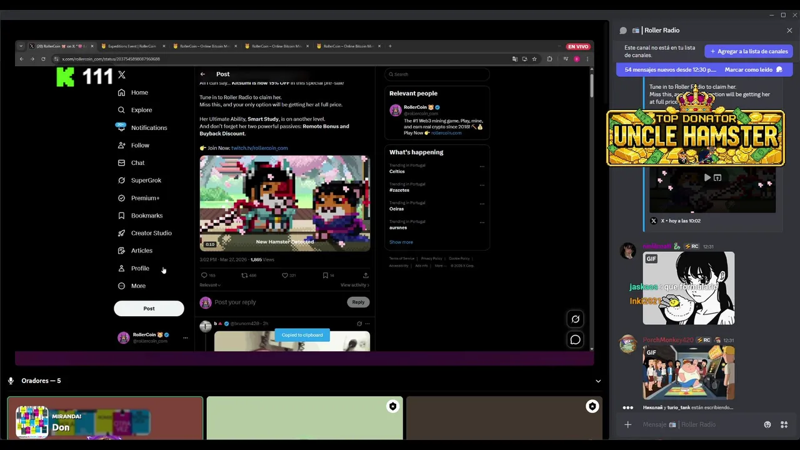The image size is (800, 450).
Task: Like the post with the heart icon
Action: tap(285, 275)
